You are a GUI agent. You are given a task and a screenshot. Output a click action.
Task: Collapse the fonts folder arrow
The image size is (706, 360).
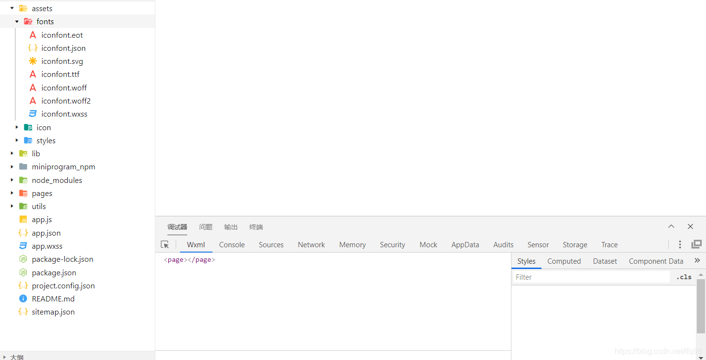17,21
